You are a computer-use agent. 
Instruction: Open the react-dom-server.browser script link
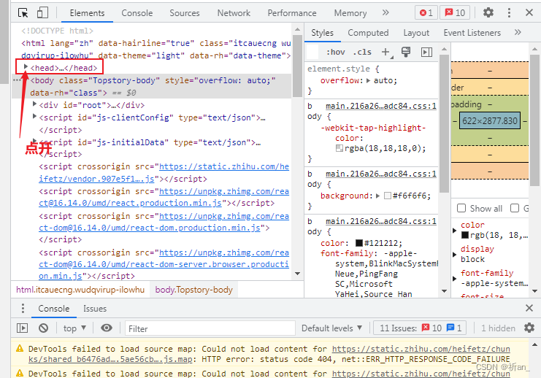tap(164, 264)
